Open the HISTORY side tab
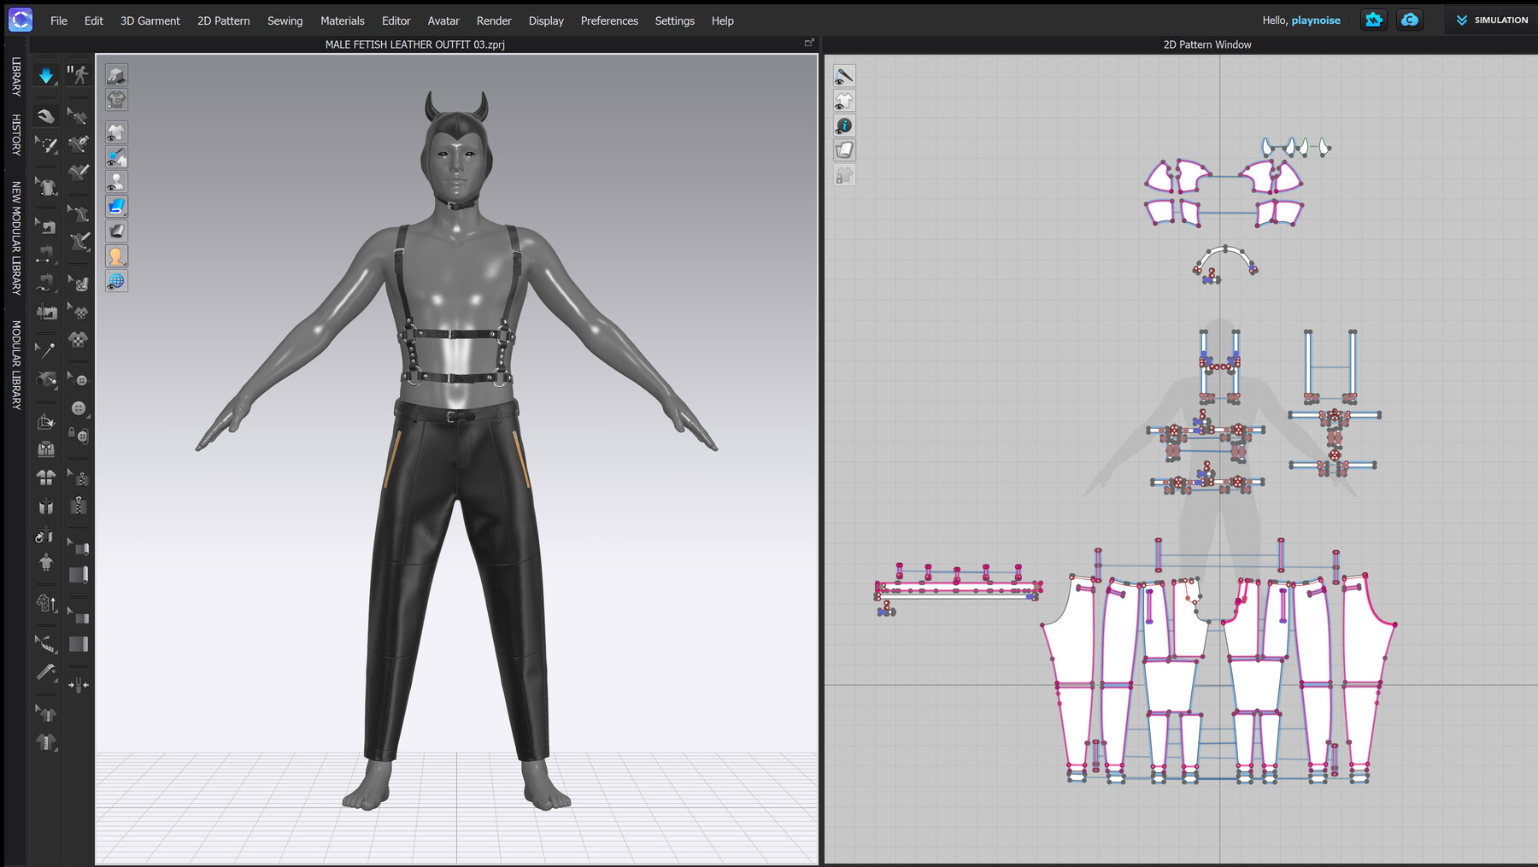The image size is (1538, 867). pyautogui.click(x=15, y=134)
